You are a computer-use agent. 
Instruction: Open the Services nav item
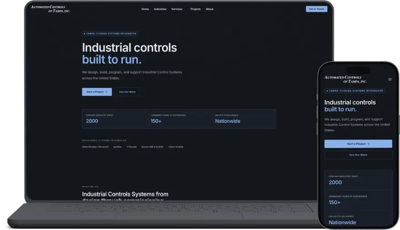point(177,9)
